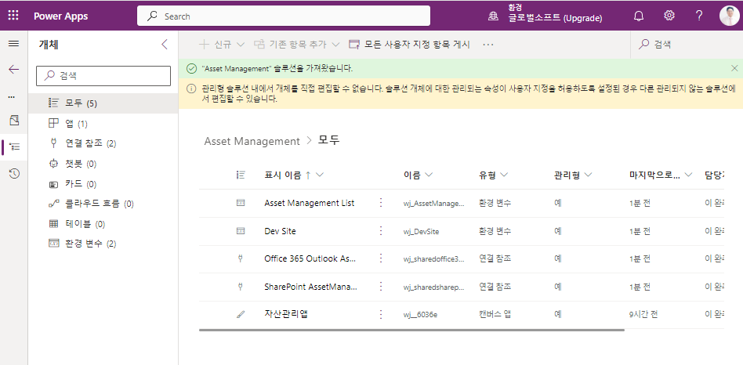This screenshot has width=743, height=365.
Task: Select 앱 (1) in the object tree
Action: pyautogui.click(x=103, y=124)
